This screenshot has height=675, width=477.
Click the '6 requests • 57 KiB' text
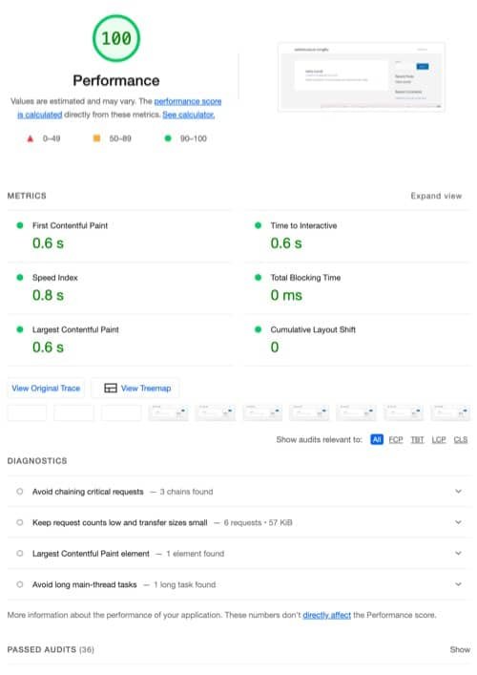pyautogui.click(x=259, y=522)
